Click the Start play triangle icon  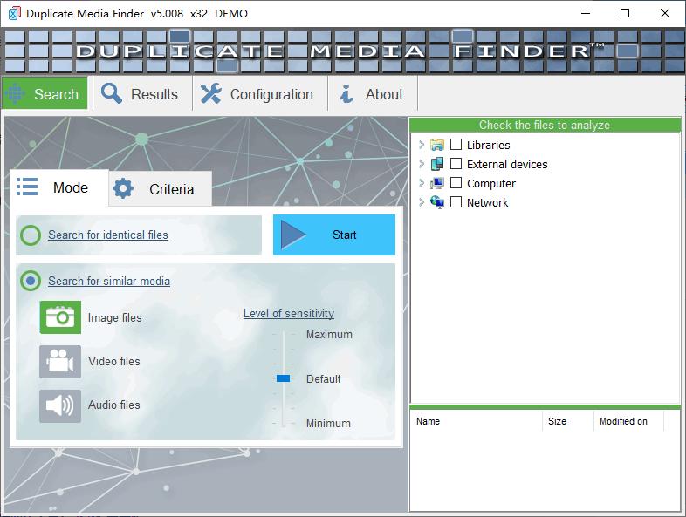pyautogui.click(x=292, y=235)
